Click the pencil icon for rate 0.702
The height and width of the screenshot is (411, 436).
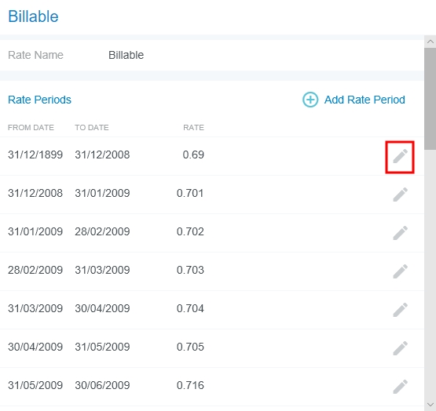click(x=400, y=233)
